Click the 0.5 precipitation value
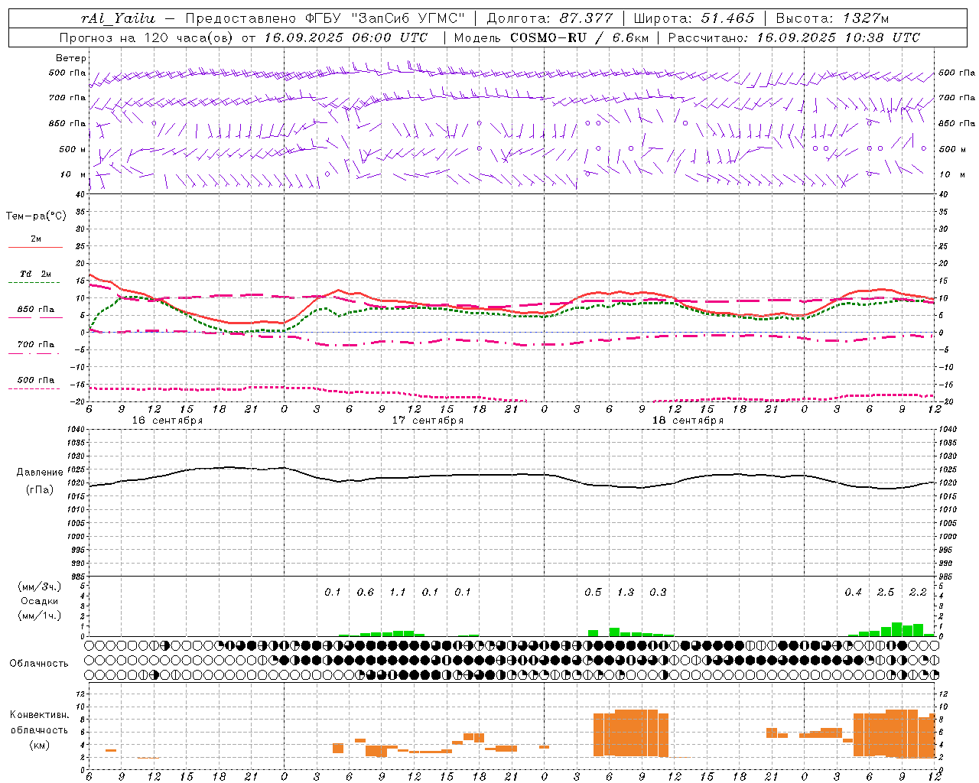 point(593,592)
